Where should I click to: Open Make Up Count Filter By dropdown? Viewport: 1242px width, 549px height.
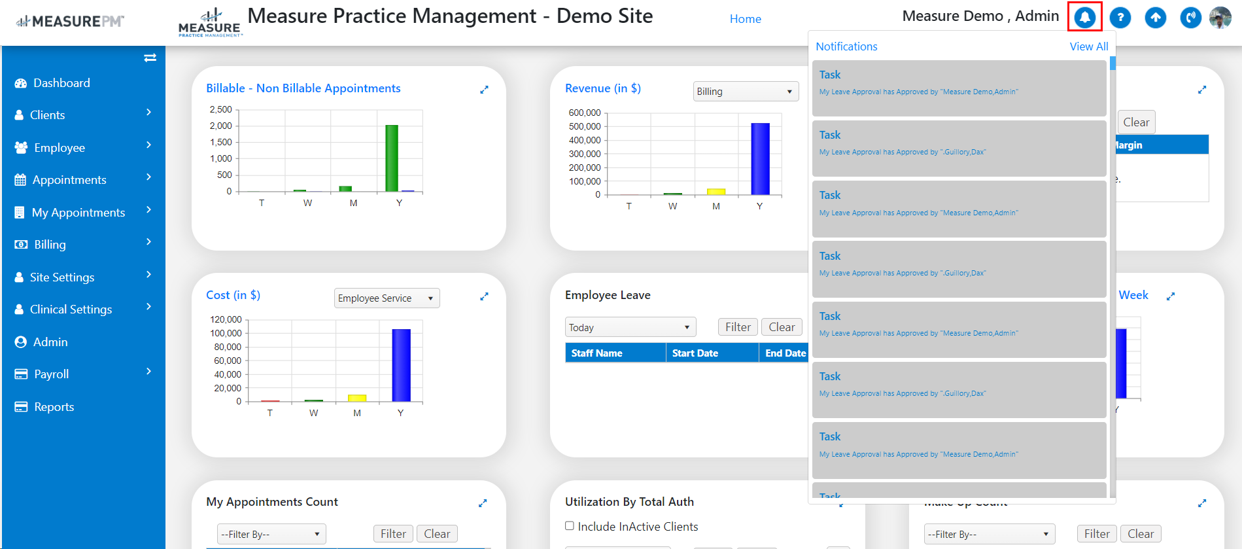pyautogui.click(x=990, y=534)
